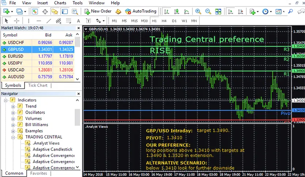This screenshot has width=305, height=177.
Task: Click the New Order button
Action: 98,11
